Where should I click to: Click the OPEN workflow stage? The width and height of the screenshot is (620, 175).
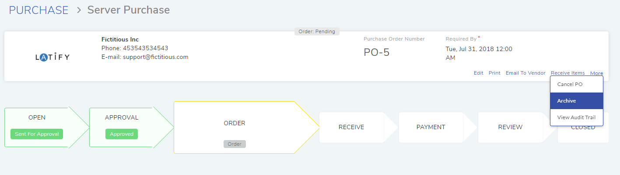[37, 117]
